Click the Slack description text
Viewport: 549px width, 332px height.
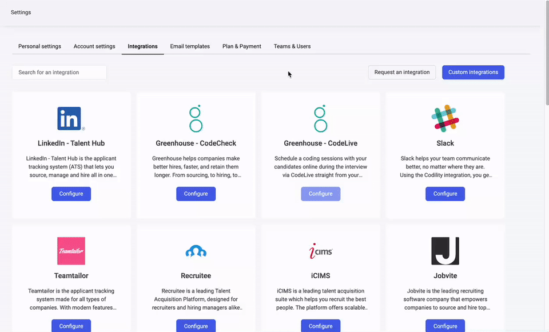[445, 167]
